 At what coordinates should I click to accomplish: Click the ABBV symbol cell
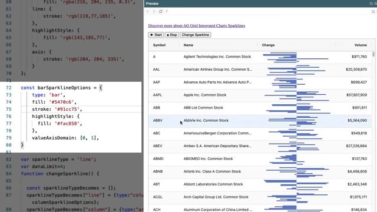coord(158,120)
